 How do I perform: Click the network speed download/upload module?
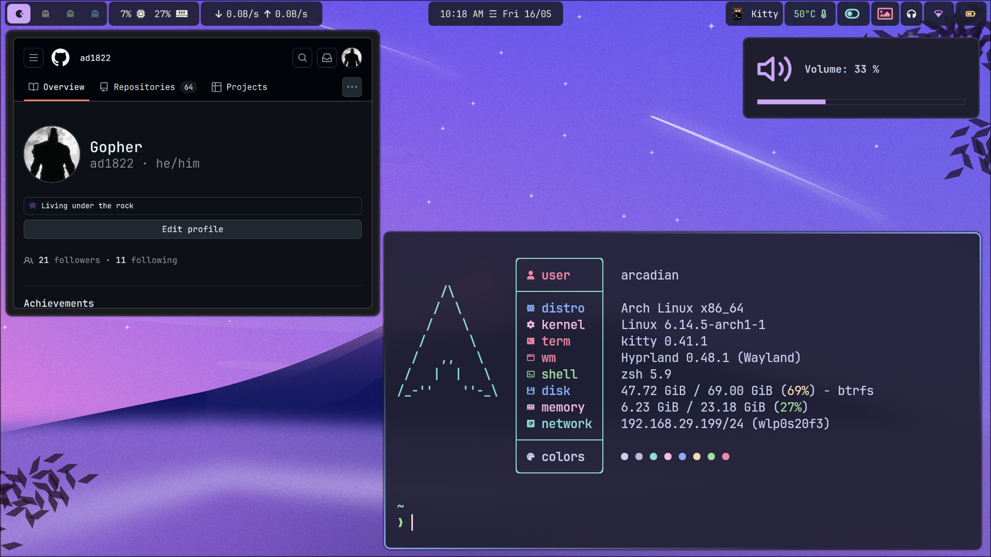tap(261, 14)
